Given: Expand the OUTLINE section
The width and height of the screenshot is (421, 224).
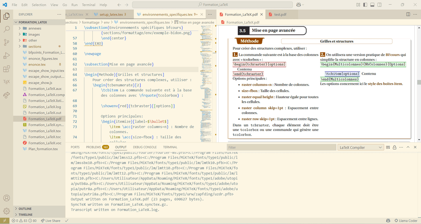Looking at the screenshot, I should tap(25, 209).
